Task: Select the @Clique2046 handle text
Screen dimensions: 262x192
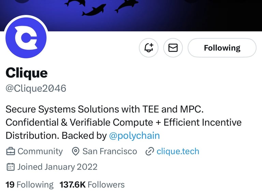Action: 36,88
